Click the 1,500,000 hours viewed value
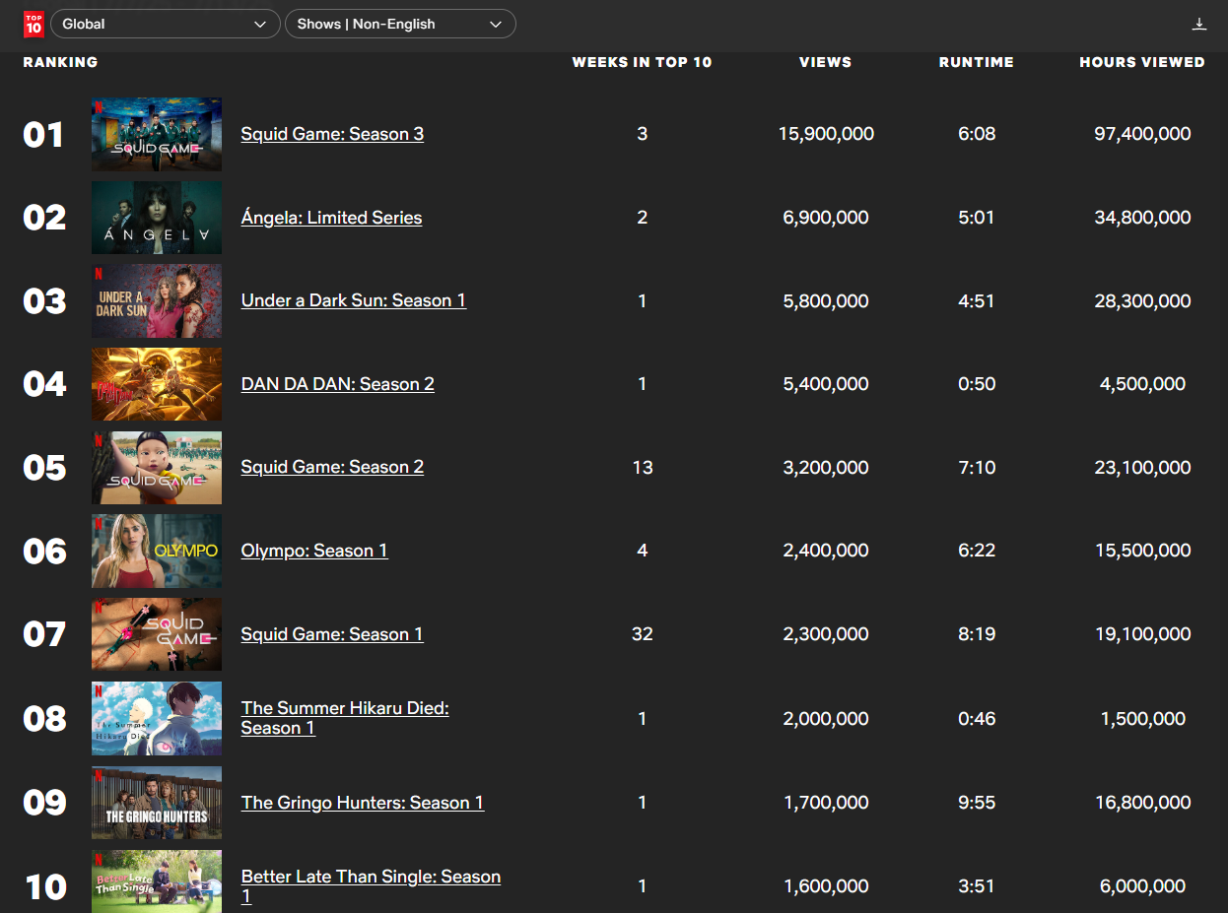 tap(1142, 719)
